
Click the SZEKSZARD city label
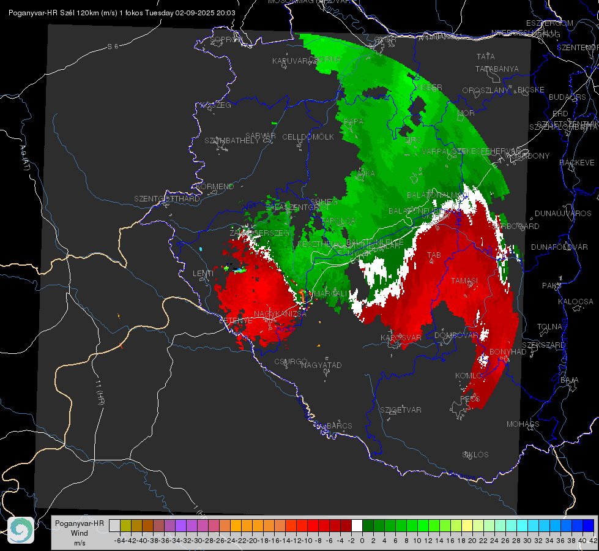(x=544, y=345)
